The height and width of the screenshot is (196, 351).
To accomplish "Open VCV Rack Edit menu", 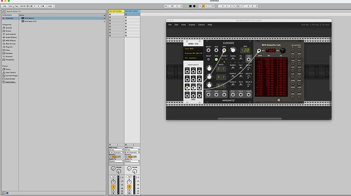I will coord(177,25).
